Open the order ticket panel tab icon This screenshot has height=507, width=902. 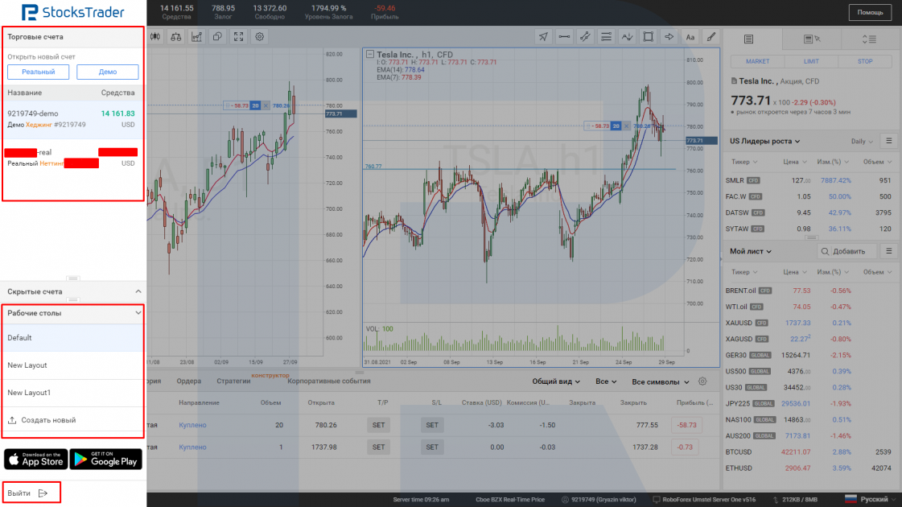click(748, 39)
